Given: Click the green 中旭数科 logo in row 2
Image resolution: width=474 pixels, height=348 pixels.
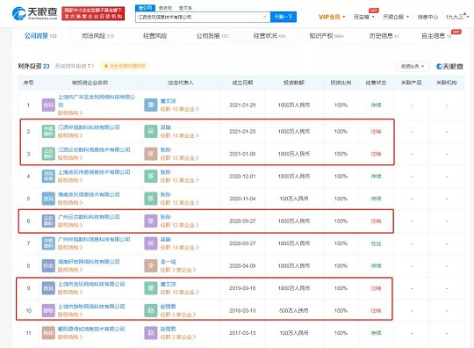Looking at the screenshot, I should coord(48,131).
